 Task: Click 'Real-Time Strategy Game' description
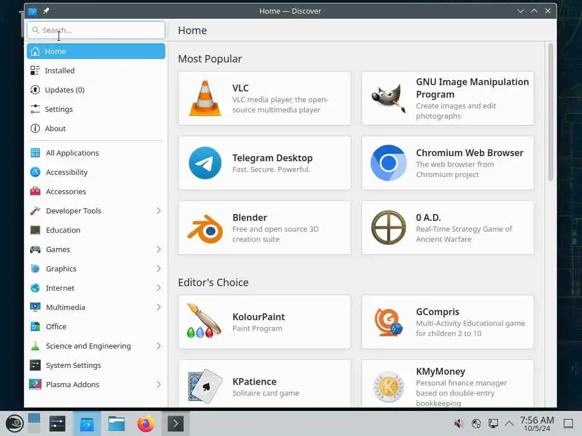pyautogui.click(x=464, y=234)
